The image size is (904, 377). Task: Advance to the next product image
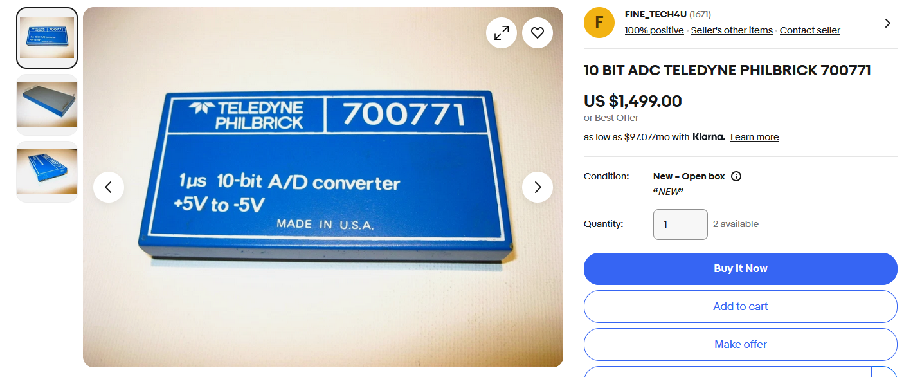tap(538, 187)
